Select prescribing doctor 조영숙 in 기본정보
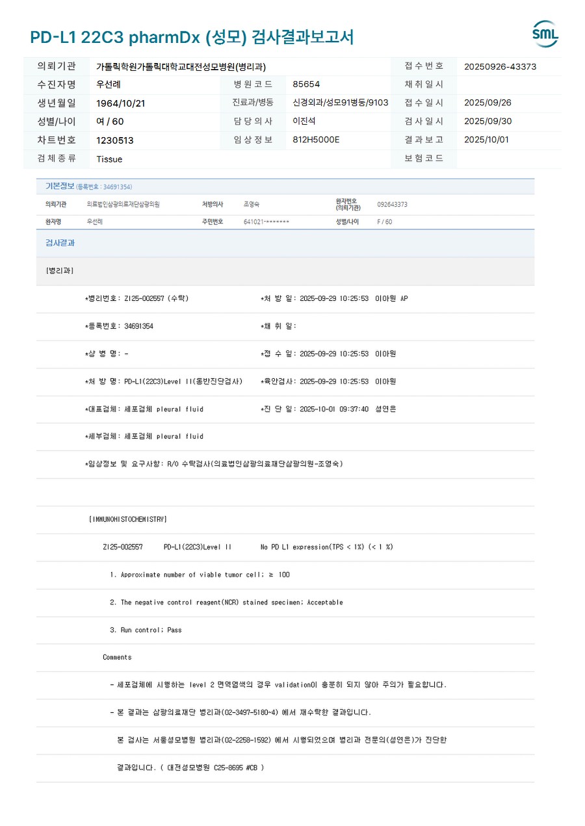Viewport: 585px width, 826px height. coord(252,204)
